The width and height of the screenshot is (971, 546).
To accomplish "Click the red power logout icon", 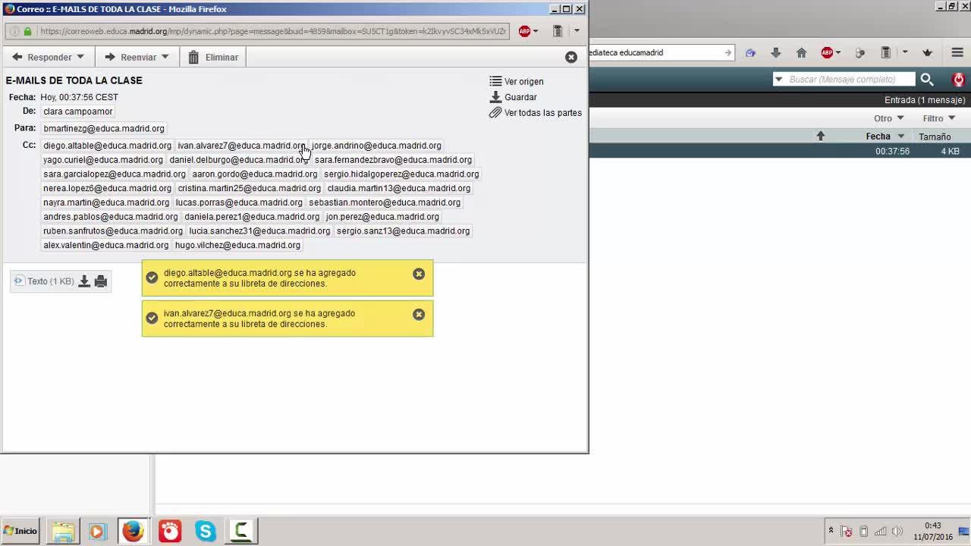I will [x=959, y=80].
